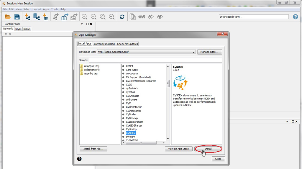Screen dimensions: 302x169
Task: Open the Tools menu
Action: click(55, 9)
